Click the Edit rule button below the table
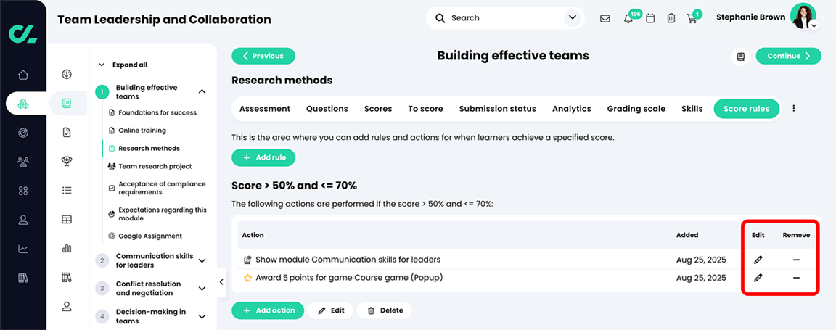 [x=331, y=310]
